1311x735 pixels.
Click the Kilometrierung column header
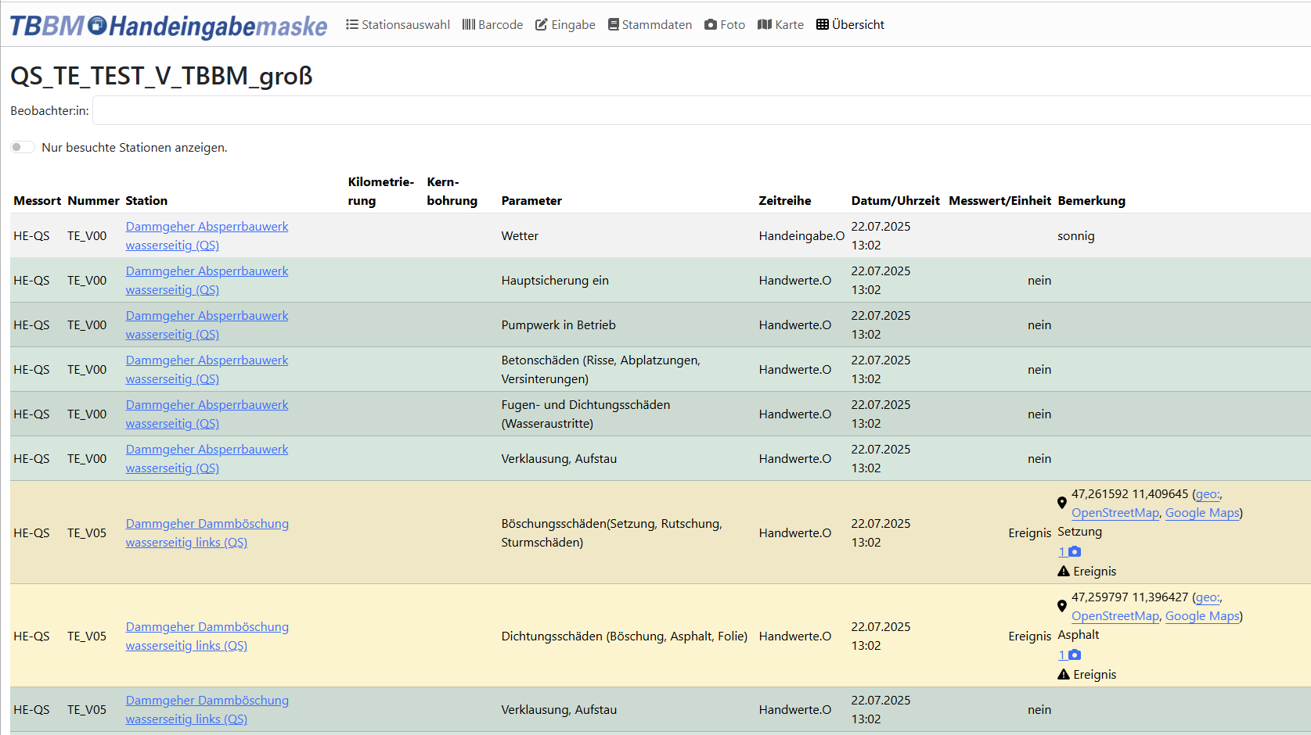pos(381,191)
